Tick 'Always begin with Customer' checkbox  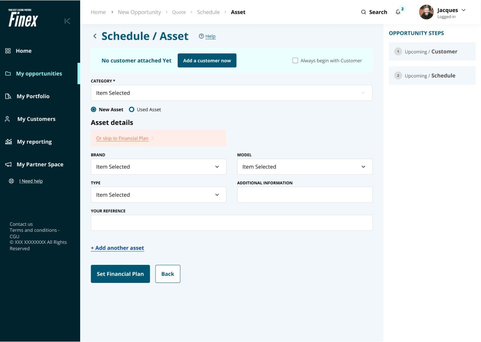click(295, 61)
